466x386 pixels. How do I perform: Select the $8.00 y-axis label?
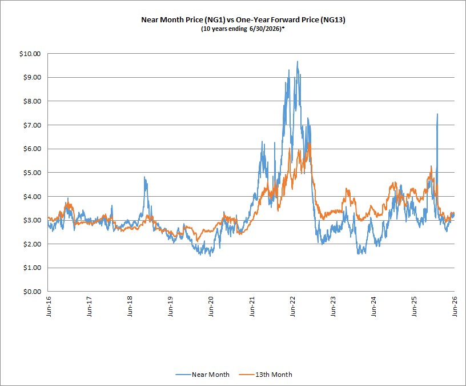coord(32,101)
